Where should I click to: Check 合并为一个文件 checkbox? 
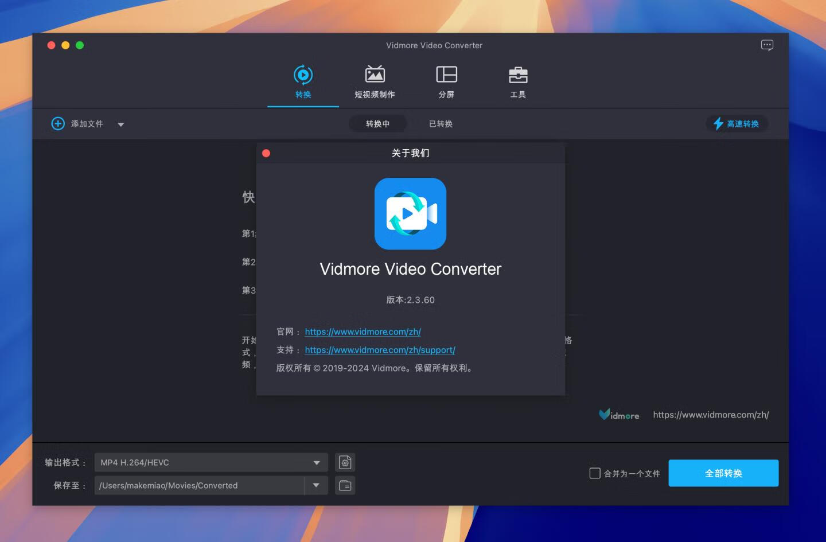595,473
